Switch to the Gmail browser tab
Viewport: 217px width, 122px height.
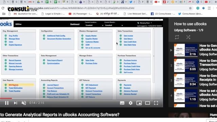point(32,2)
